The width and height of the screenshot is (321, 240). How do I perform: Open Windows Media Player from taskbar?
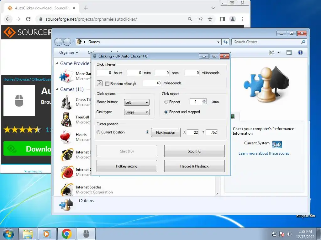tap(47, 234)
